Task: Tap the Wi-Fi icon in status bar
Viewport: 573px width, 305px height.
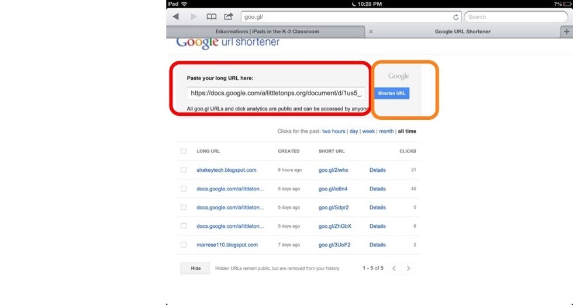Action: 184,4
